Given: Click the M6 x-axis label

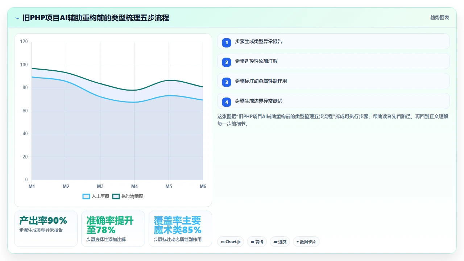Looking at the screenshot, I should pyautogui.click(x=203, y=186).
